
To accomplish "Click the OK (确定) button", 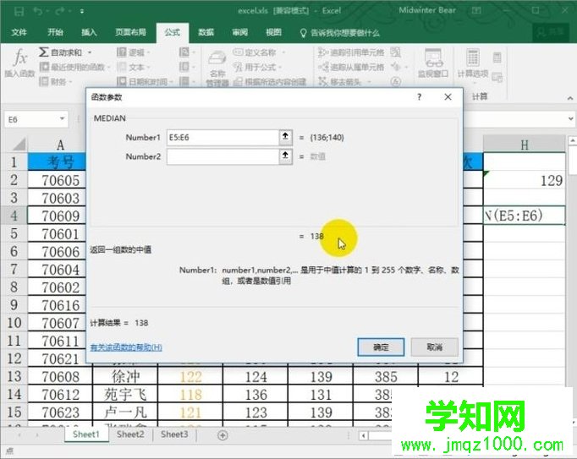I will [381, 347].
